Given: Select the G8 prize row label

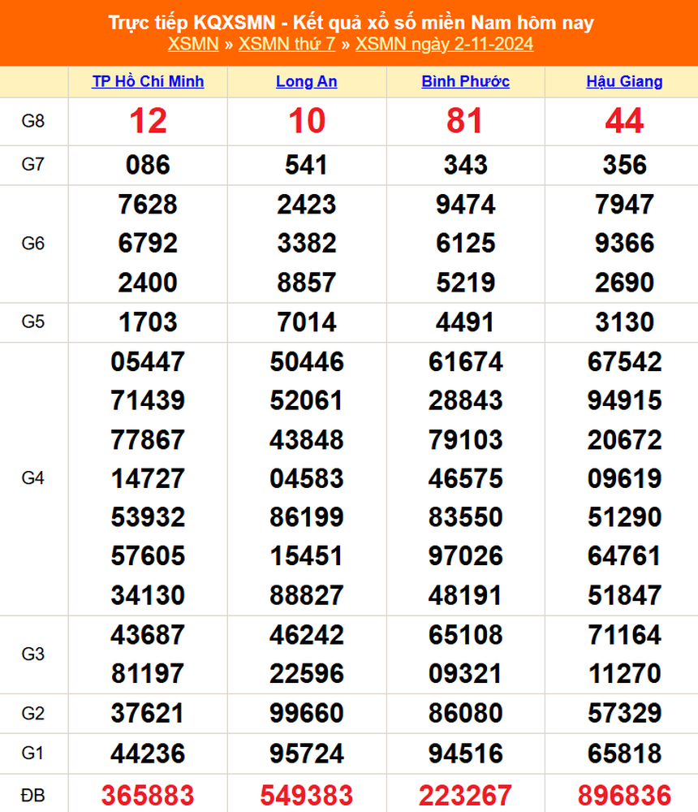Looking at the screenshot, I should (34, 122).
